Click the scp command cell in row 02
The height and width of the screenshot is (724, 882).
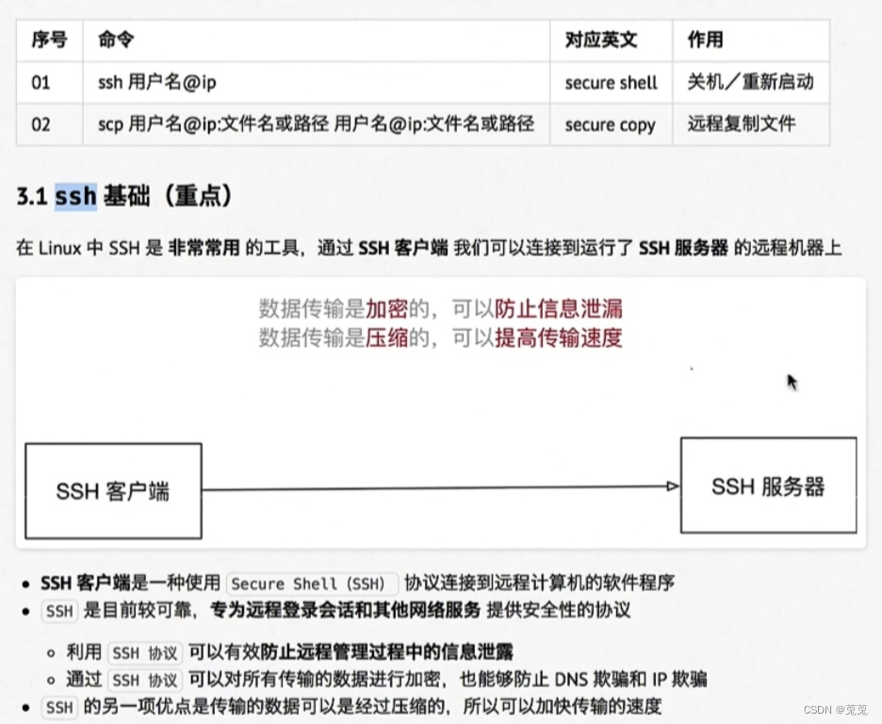click(316, 124)
